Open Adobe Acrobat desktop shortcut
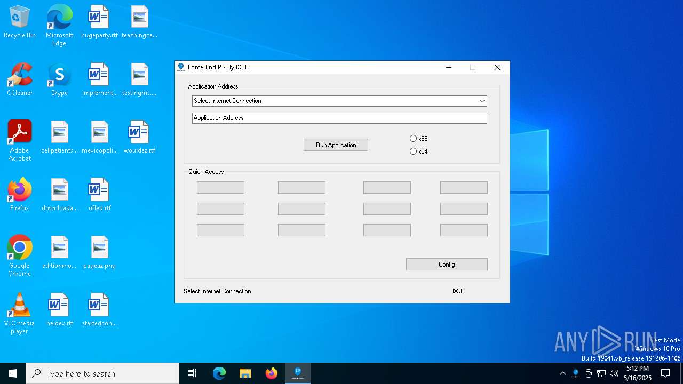 pos(20,141)
